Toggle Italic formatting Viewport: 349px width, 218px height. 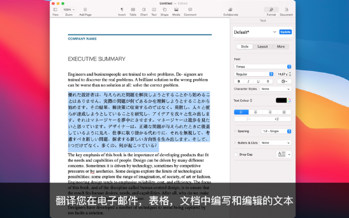[x=248, y=81]
